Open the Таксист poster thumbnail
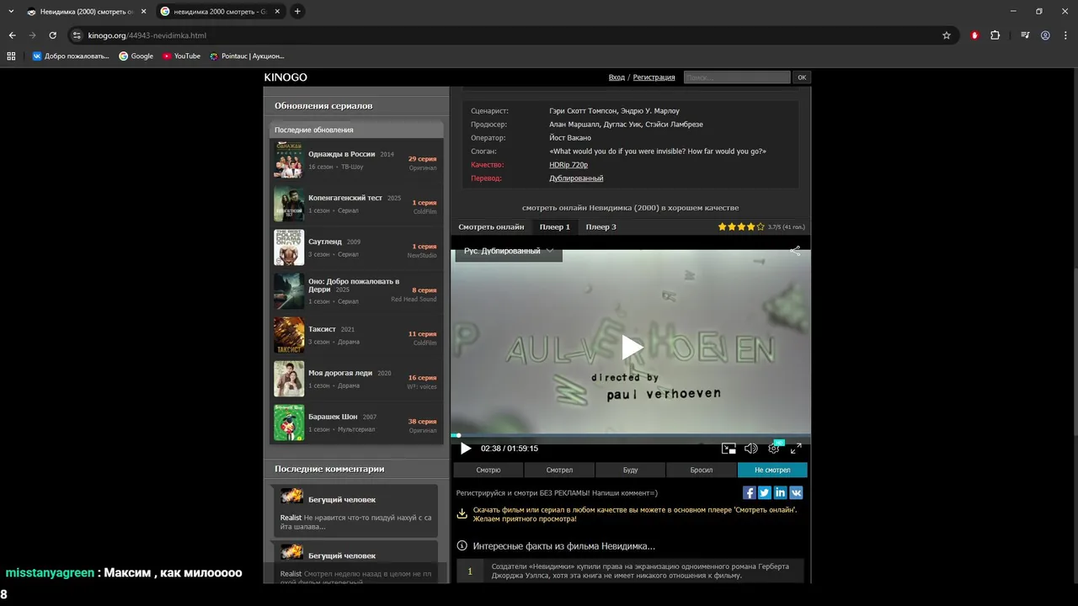This screenshot has width=1078, height=606. point(289,335)
